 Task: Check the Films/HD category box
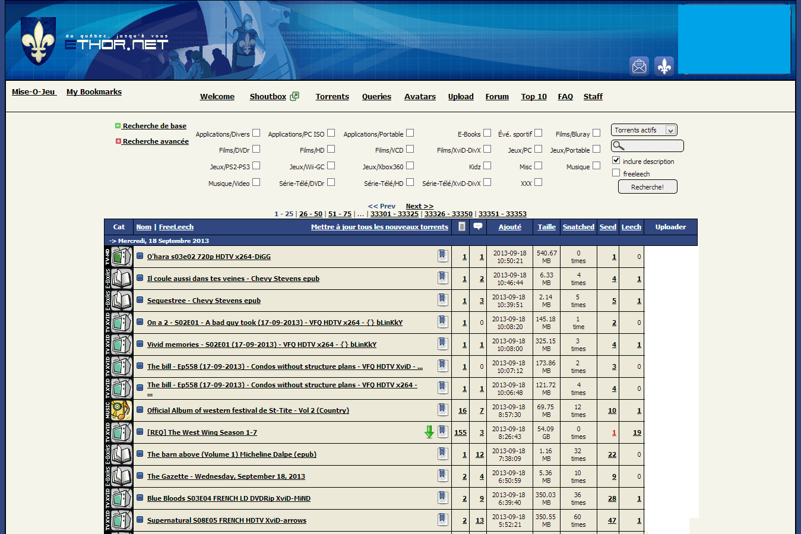(x=331, y=149)
